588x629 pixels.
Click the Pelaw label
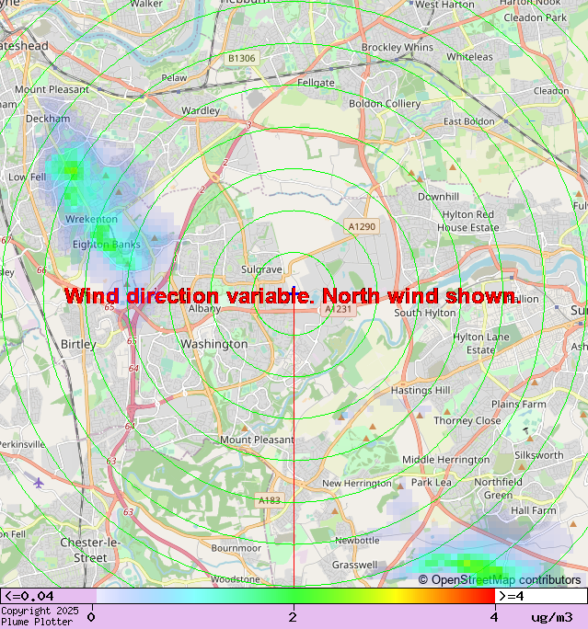174,78
